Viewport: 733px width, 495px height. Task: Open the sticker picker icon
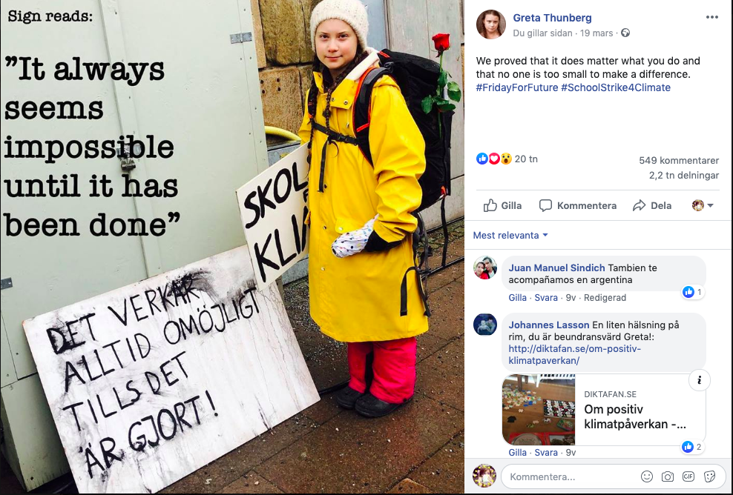(x=709, y=476)
